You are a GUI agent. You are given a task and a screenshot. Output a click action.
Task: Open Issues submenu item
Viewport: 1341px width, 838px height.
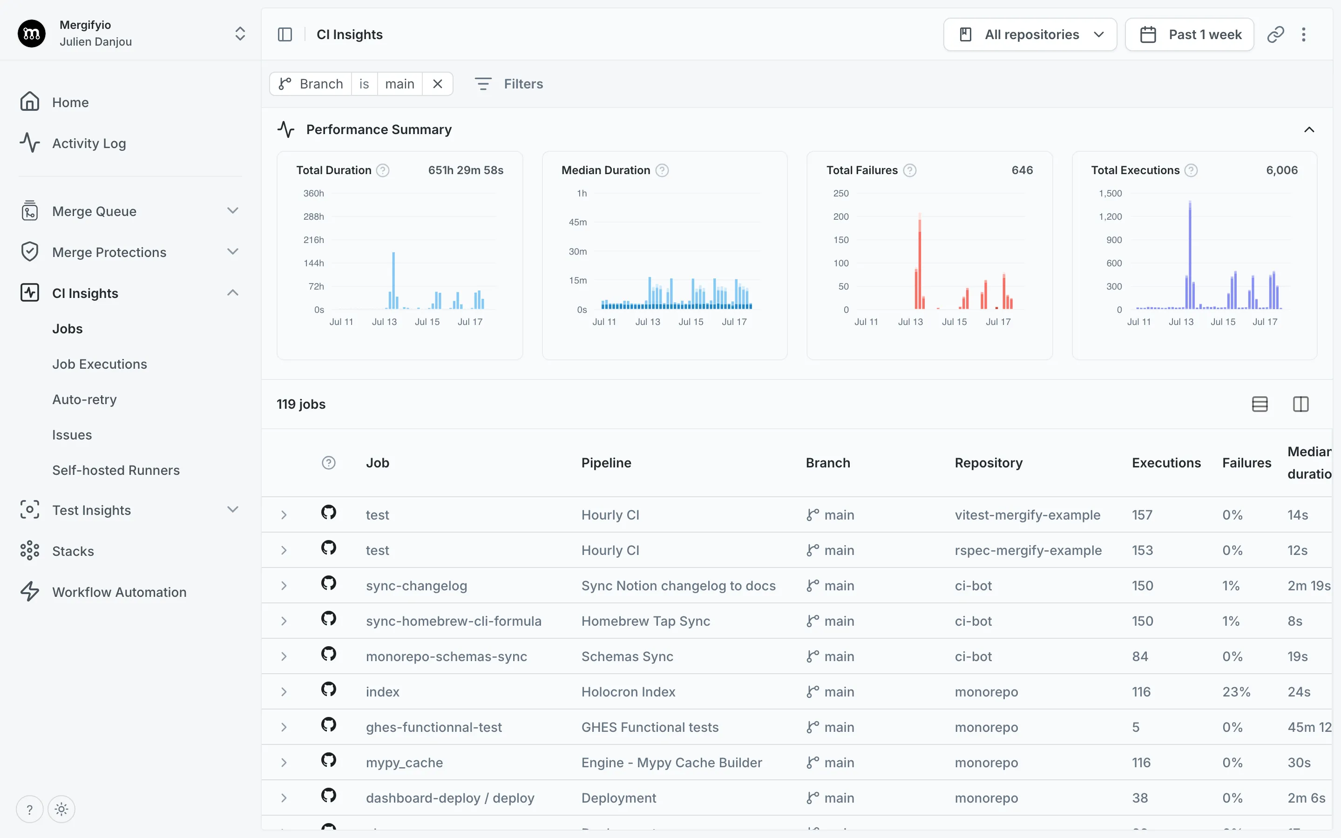[72, 435]
